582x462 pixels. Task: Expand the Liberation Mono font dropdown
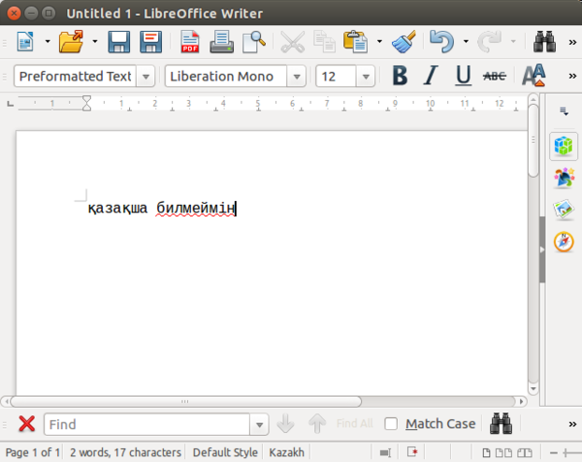pos(296,77)
